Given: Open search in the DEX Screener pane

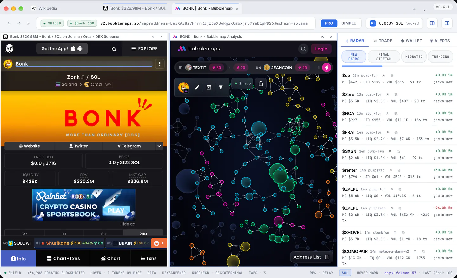Looking at the screenshot, I should click(x=114, y=49).
